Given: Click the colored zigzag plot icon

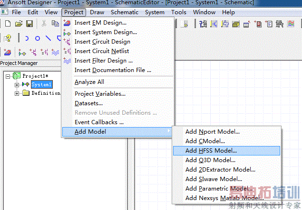Looking at the screenshot, I should (291, 24).
